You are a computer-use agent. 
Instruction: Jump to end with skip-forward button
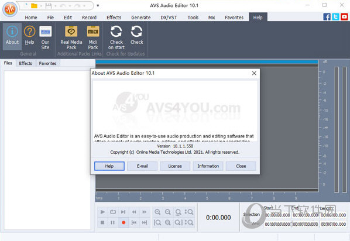145,222
